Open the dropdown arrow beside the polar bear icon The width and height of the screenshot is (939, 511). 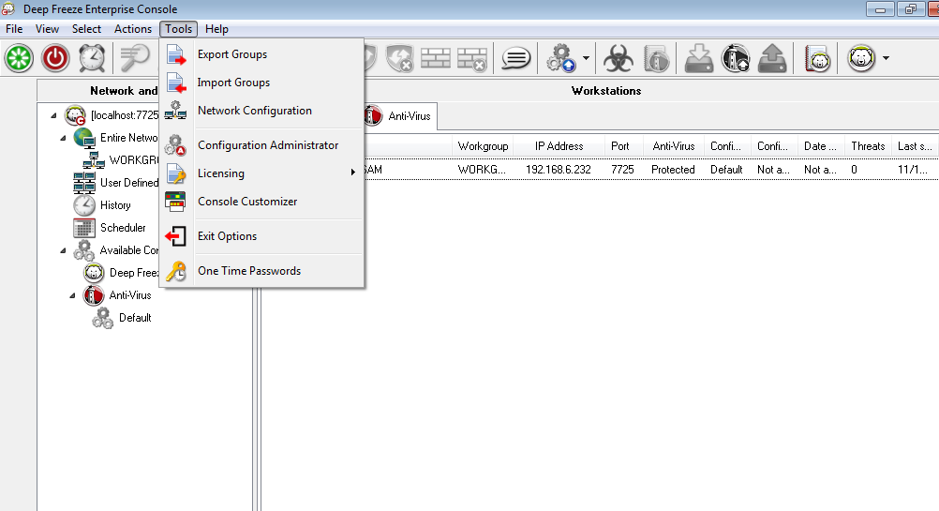(x=886, y=59)
